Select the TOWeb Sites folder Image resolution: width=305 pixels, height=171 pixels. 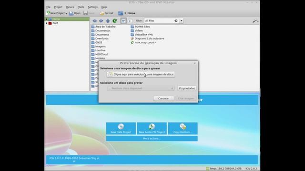(140, 27)
